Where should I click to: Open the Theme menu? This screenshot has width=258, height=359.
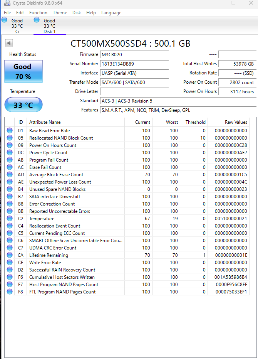coord(60,13)
